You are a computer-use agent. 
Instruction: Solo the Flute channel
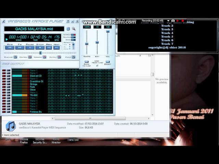8,87
